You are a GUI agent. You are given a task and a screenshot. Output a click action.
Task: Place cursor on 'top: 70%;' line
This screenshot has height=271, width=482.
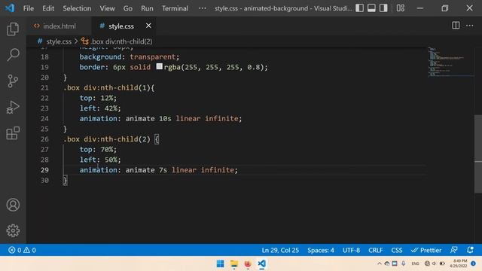pyautogui.click(x=98, y=150)
